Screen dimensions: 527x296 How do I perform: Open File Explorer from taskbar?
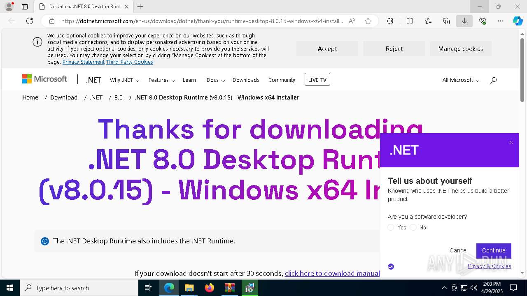189,288
